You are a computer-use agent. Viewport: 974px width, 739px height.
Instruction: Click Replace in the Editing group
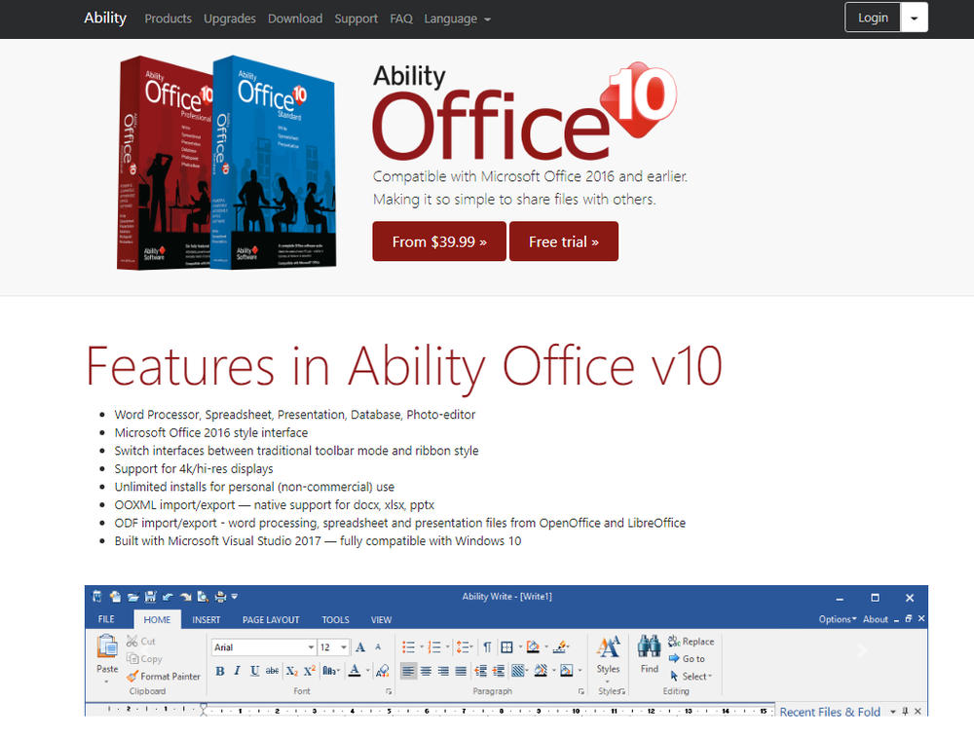pyautogui.click(x=691, y=641)
